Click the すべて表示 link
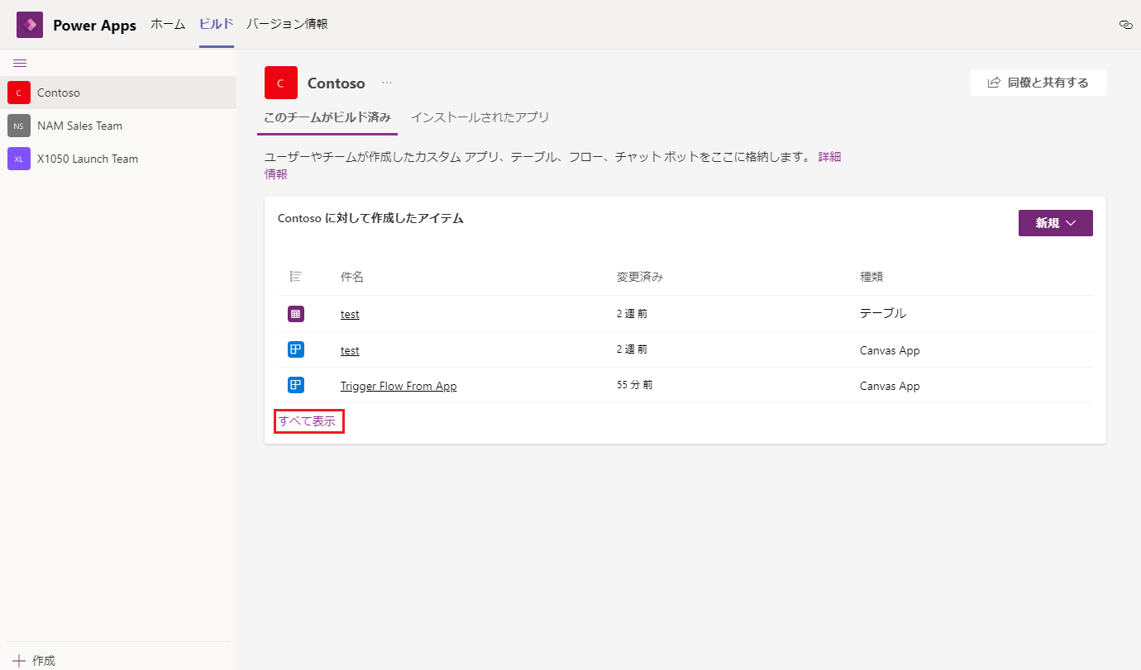 tap(308, 421)
